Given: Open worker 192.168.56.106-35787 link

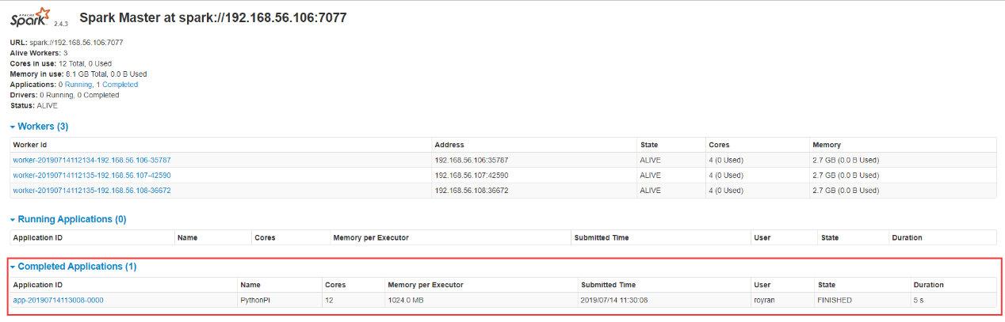Looking at the screenshot, I should pyautogui.click(x=91, y=160).
